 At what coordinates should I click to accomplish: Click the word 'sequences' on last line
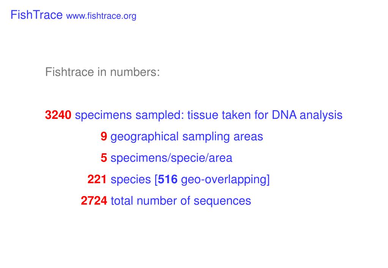[x=222, y=201]
